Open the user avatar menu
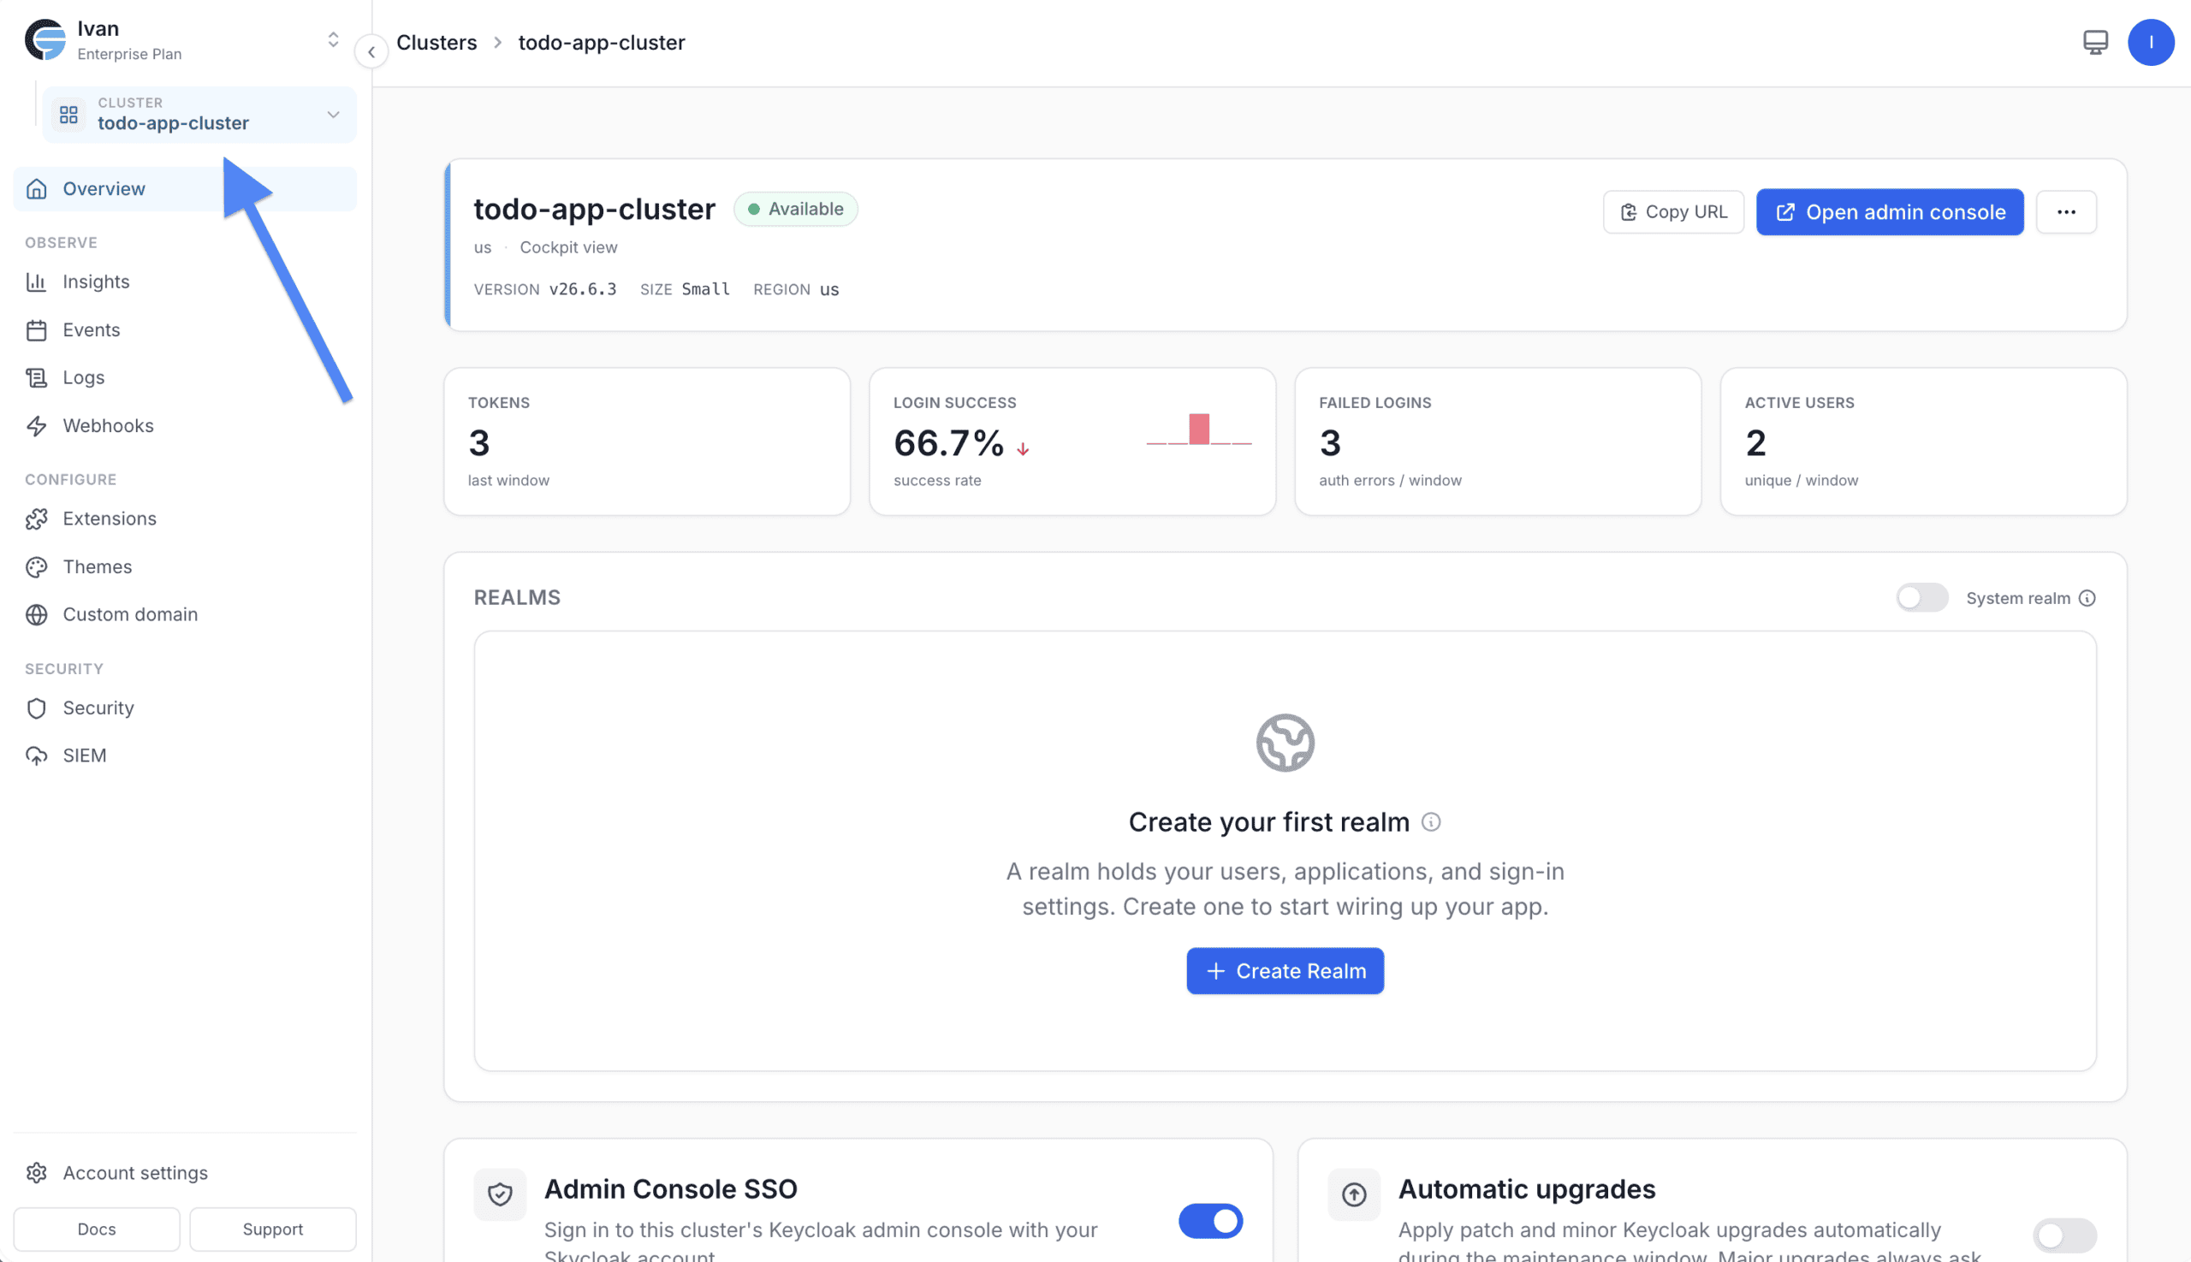 [x=2150, y=42]
